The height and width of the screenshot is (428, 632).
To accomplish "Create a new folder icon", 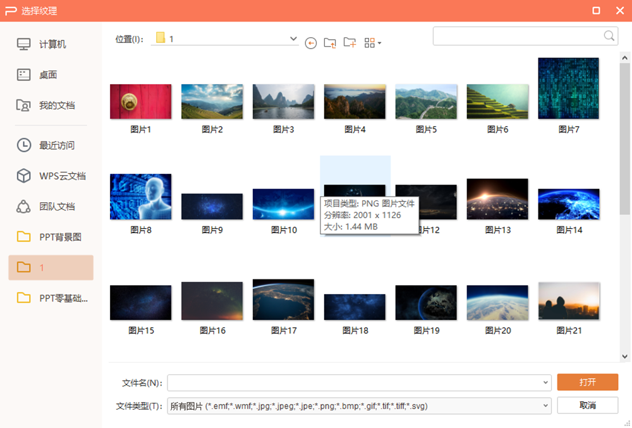I will (349, 42).
